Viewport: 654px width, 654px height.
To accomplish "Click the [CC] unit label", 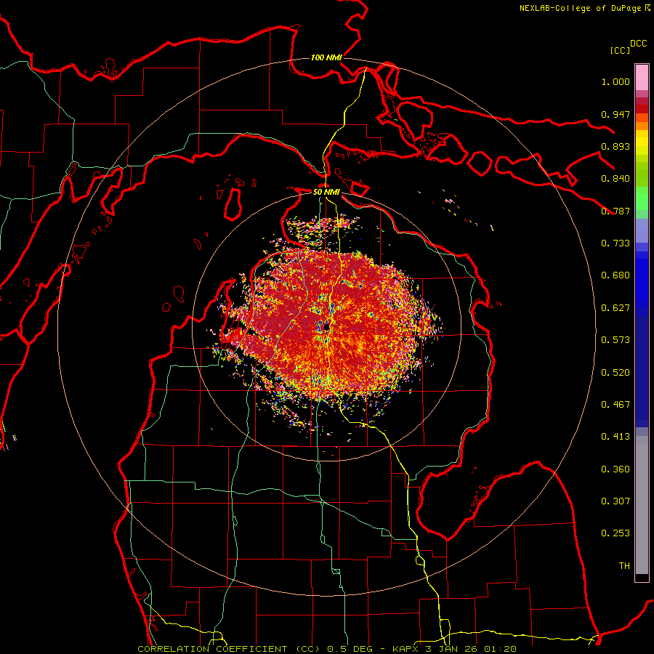I will 620,50.
